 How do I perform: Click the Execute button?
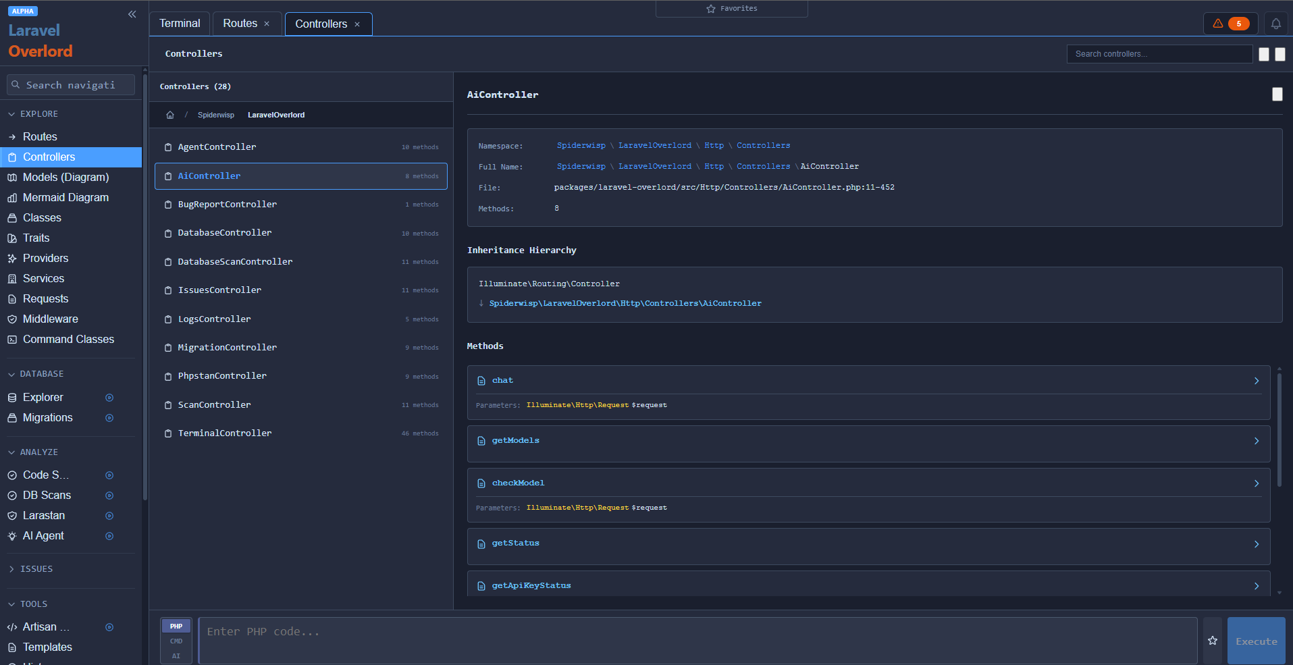click(1256, 641)
